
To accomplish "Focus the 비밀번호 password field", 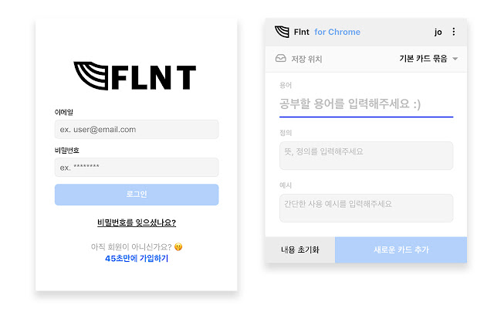I will 137,167.
